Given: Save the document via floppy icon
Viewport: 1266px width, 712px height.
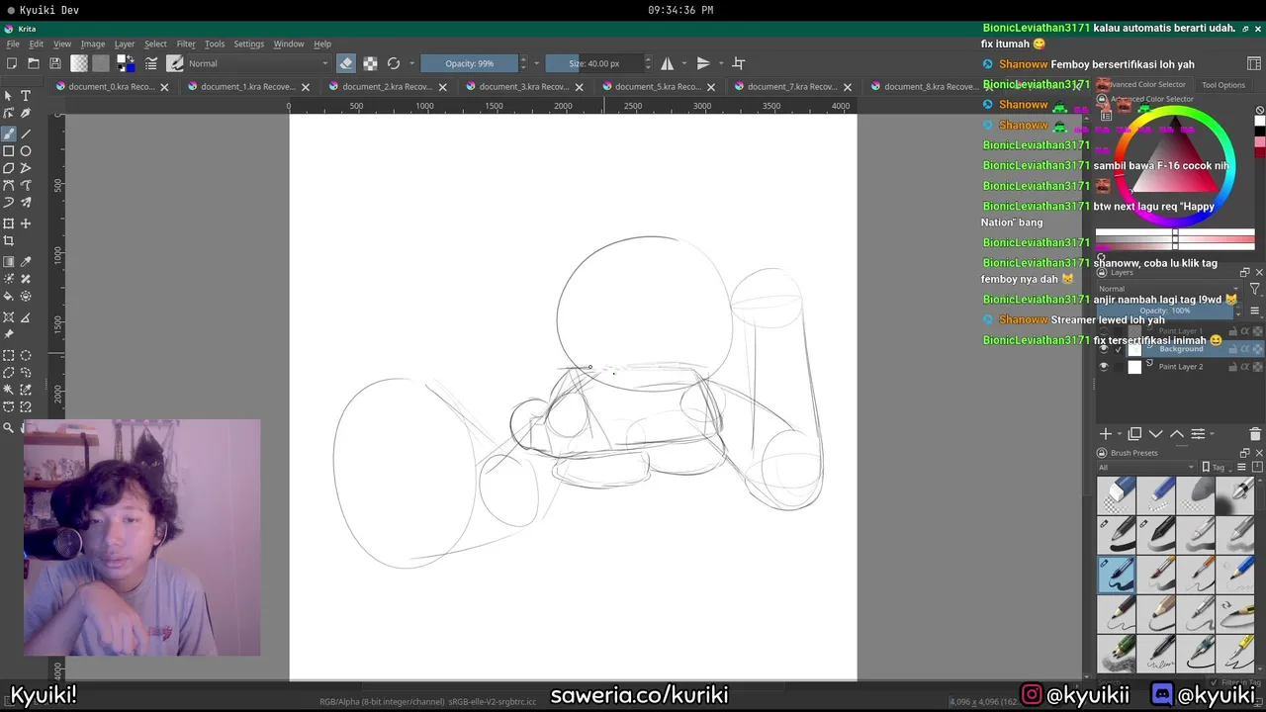Looking at the screenshot, I should pyautogui.click(x=55, y=63).
